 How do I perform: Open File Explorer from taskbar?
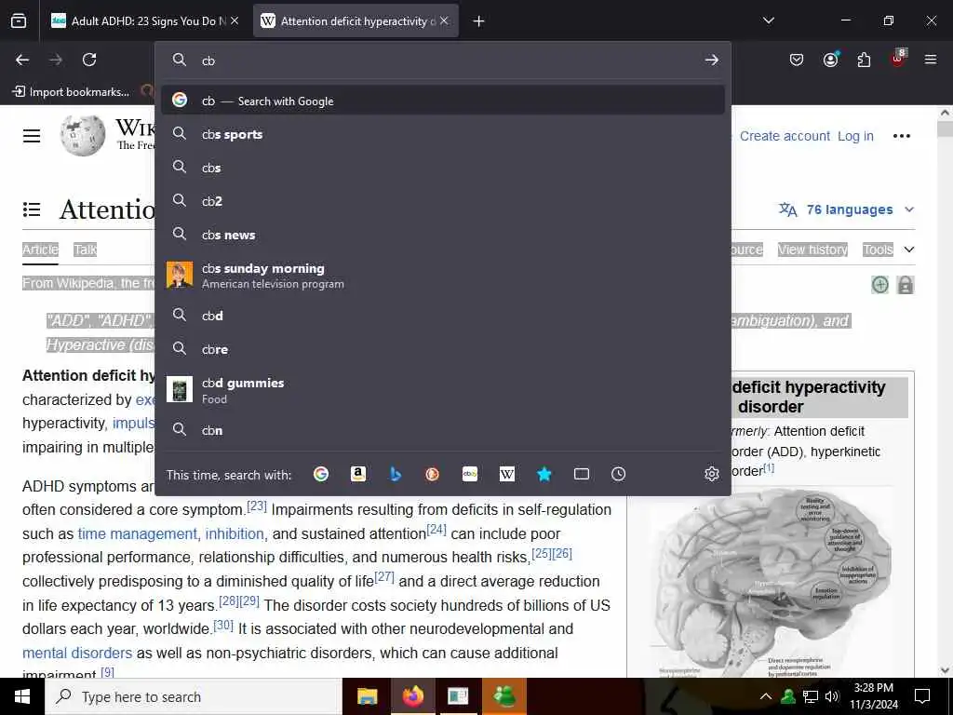(367, 696)
